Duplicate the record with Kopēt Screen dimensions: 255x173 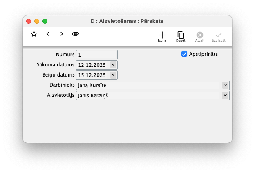[181, 36]
